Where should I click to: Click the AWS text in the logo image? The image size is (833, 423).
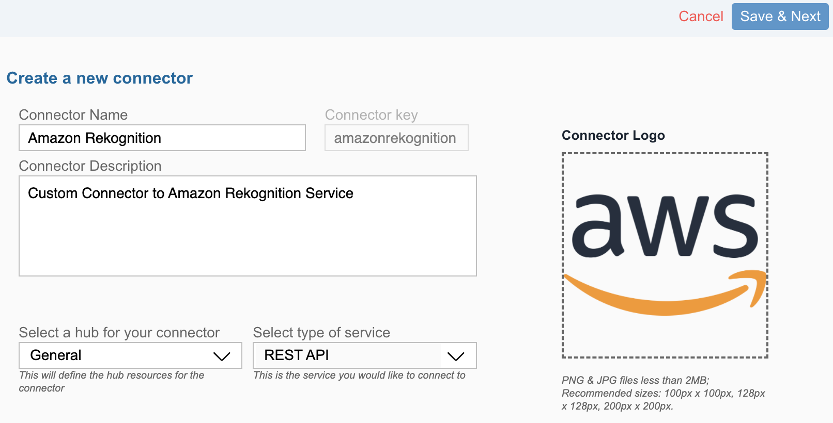point(665,226)
